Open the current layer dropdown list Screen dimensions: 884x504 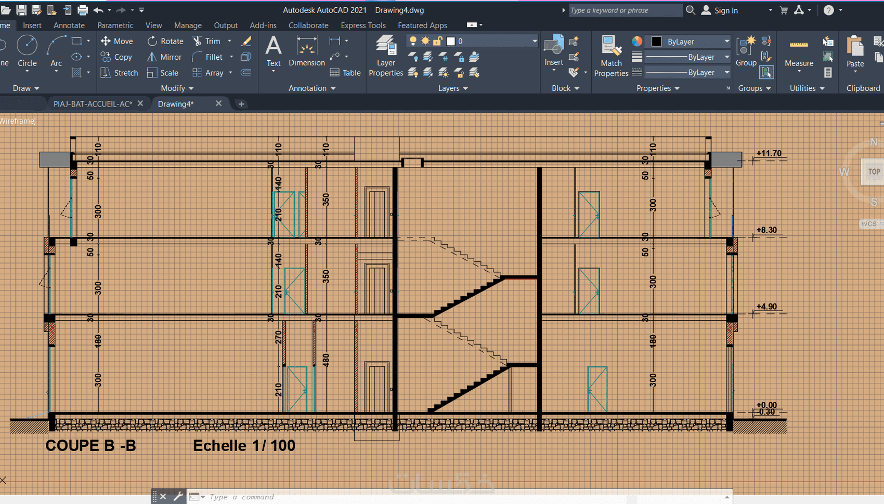[x=534, y=41]
